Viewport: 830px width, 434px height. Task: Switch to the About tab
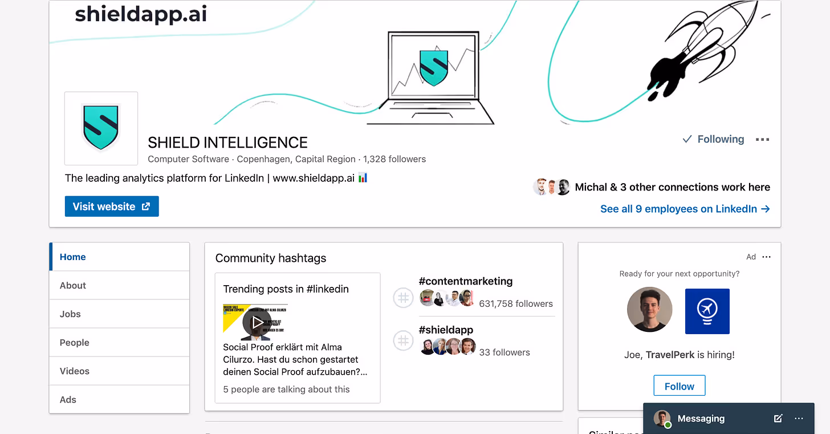tap(119, 285)
